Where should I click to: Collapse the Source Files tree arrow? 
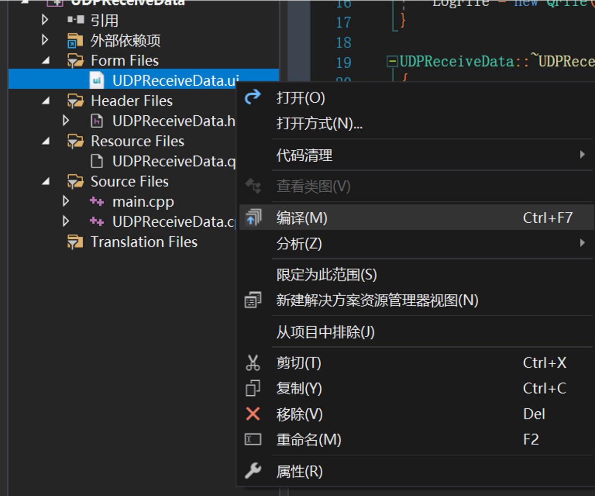pyautogui.click(x=46, y=181)
